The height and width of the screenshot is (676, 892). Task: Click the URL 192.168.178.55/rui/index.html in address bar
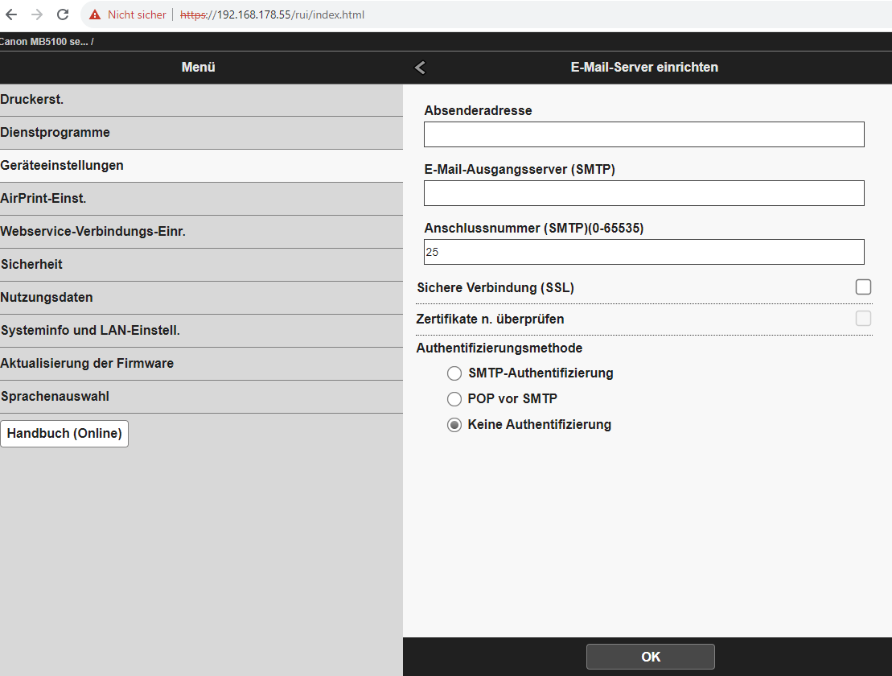272,14
